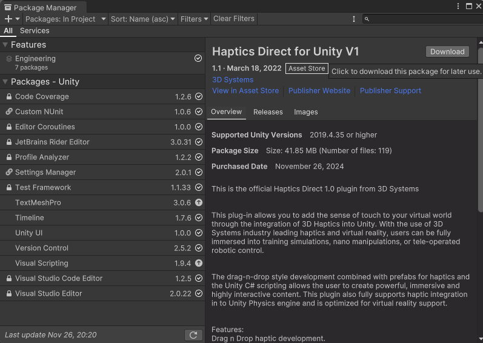Click the Settings Manager link icon
483x343 pixels.
[9, 173]
